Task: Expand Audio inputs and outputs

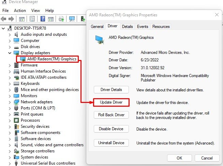Action: (x=10, y=34)
